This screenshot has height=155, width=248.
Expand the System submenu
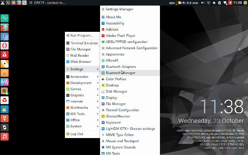click(x=82, y=126)
